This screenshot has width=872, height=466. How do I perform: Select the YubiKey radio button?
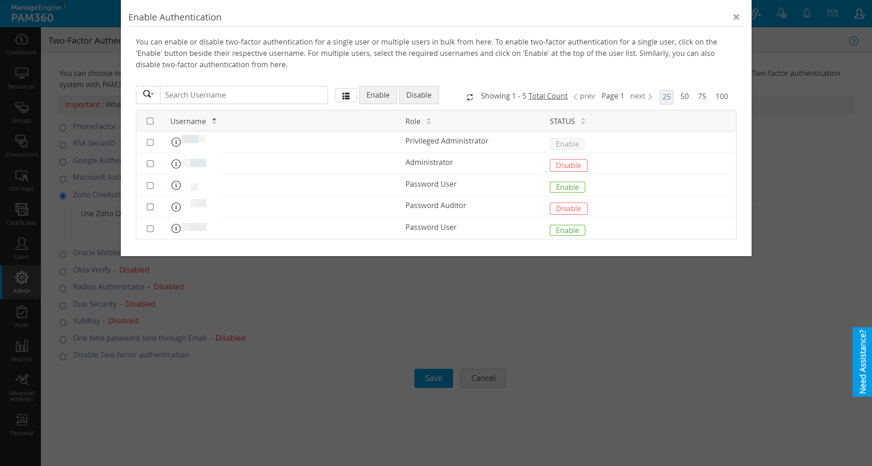tap(63, 322)
